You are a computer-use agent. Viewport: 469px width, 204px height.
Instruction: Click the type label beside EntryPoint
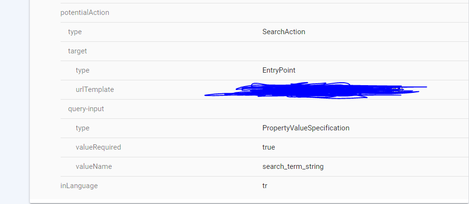pyautogui.click(x=83, y=70)
